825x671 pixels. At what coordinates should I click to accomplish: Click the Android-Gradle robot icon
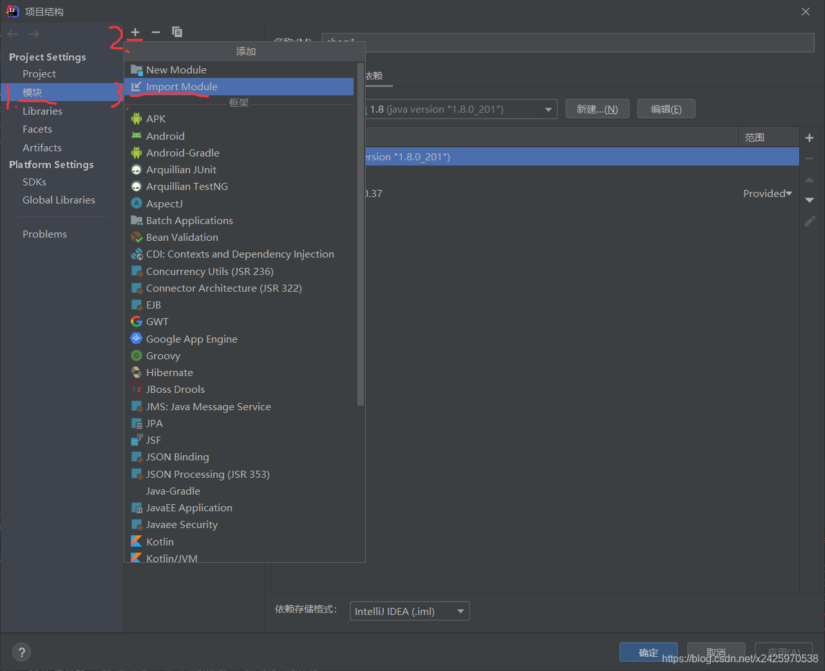pyautogui.click(x=137, y=153)
